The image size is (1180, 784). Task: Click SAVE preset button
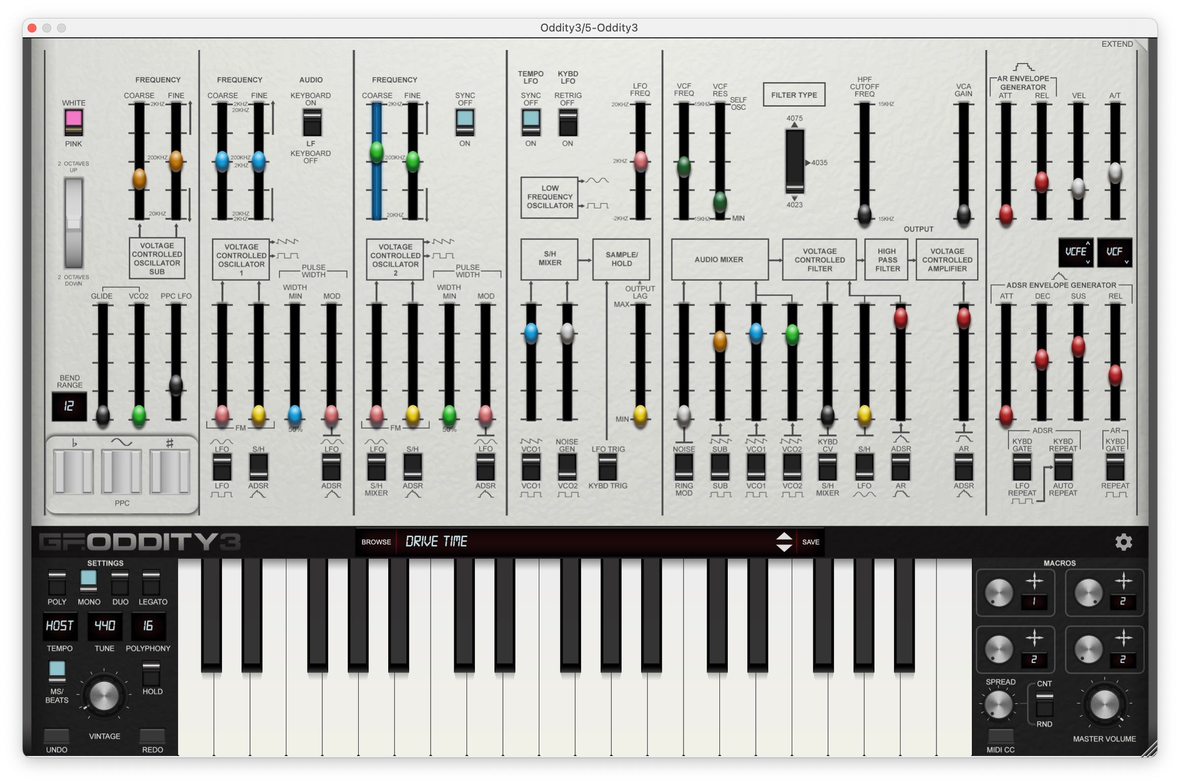810,542
